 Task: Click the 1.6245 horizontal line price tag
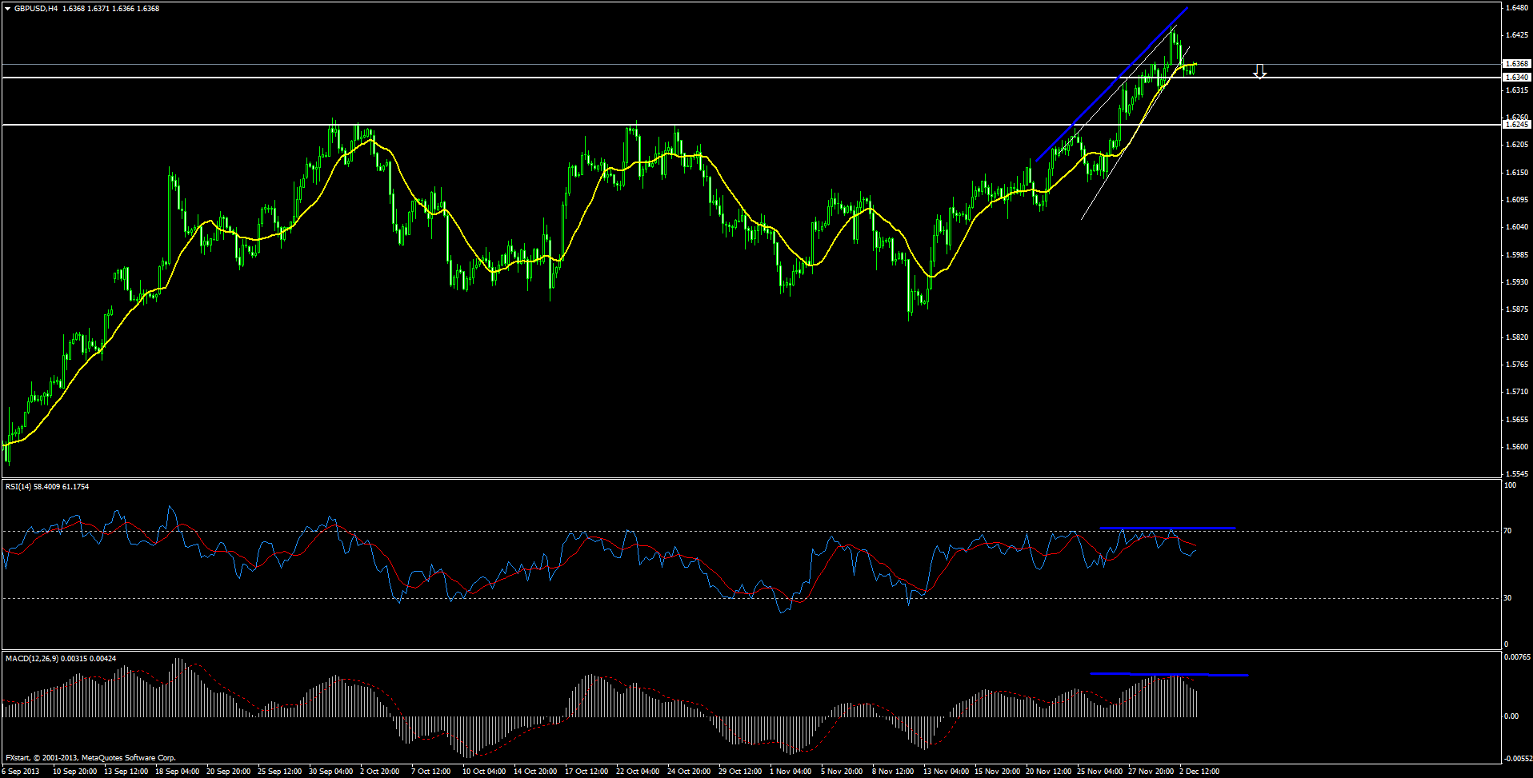1517,124
